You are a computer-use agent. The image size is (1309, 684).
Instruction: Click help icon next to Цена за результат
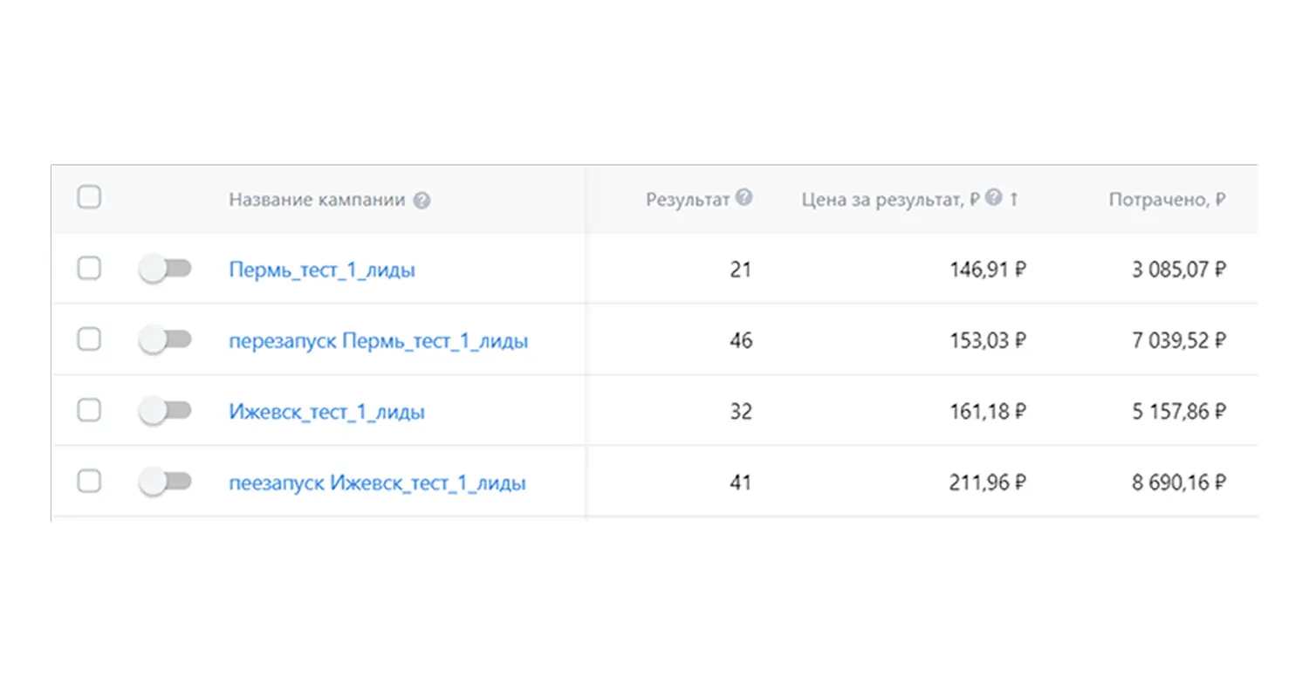click(993, 198)
